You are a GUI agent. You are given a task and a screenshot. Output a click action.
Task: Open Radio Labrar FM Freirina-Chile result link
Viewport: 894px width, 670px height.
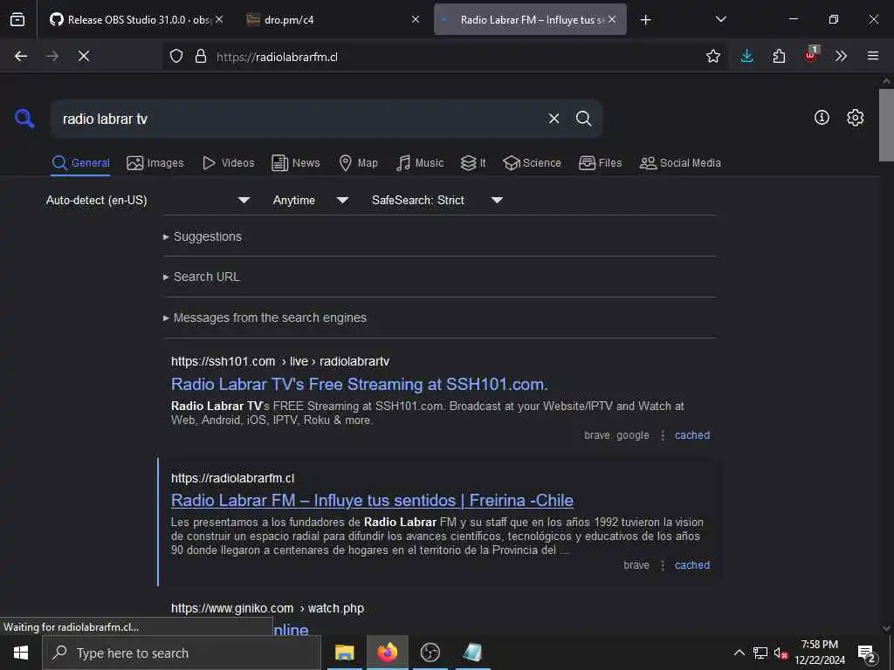[x=372, y=500]
